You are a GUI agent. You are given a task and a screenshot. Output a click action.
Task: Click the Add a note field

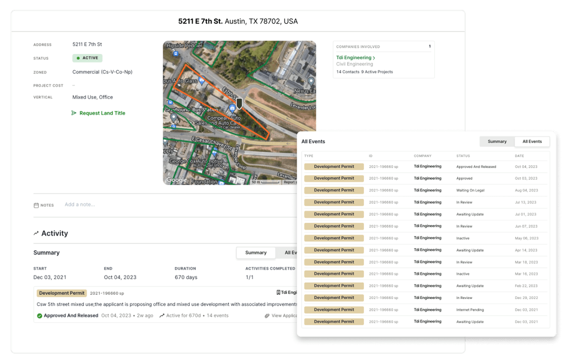(x=80, y=205)
